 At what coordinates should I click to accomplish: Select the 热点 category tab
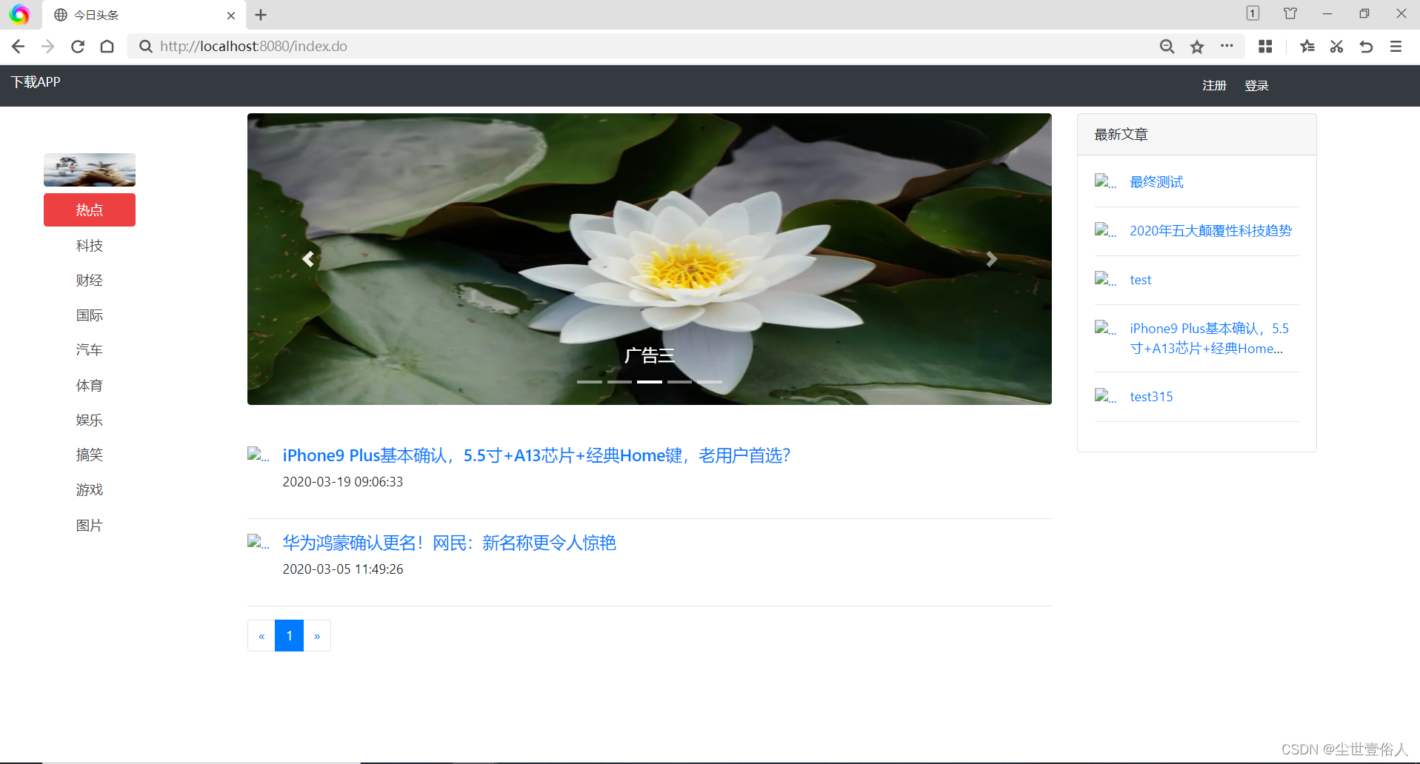click(x=89, y=210)
